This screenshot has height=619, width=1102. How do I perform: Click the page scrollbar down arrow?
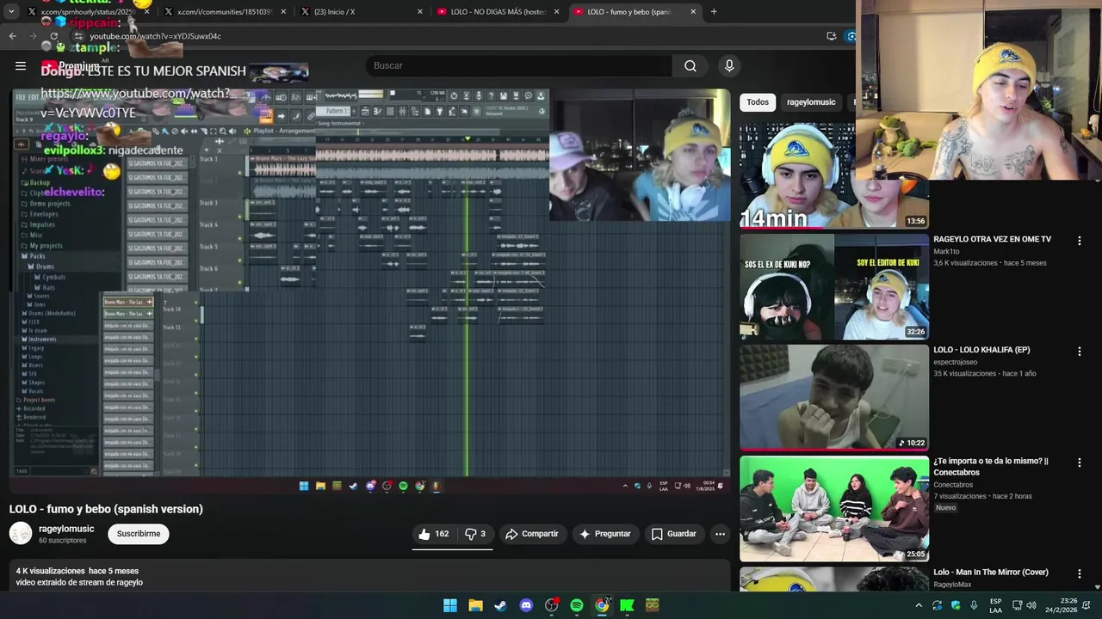pyautogui.click(x=1098, y=587)
